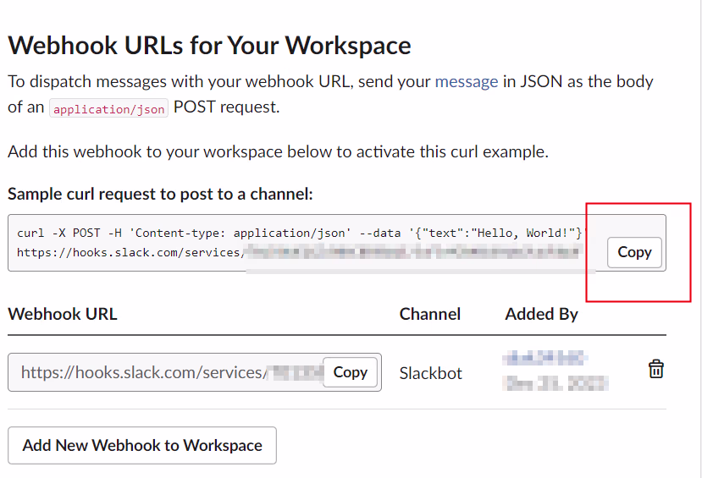
Task: Select the webhook URL field for Slackbot
Action: click(x=195, y=372)
